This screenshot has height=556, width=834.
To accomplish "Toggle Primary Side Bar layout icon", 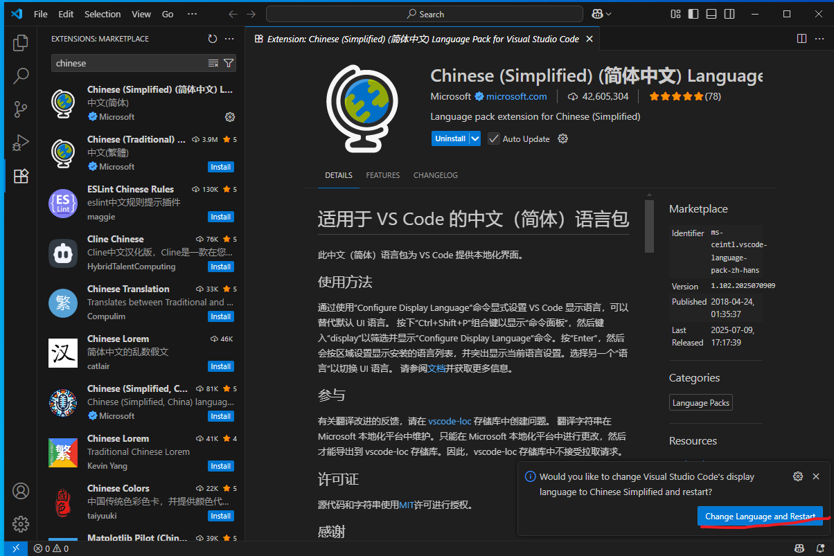I will click(x=693, y=14).
